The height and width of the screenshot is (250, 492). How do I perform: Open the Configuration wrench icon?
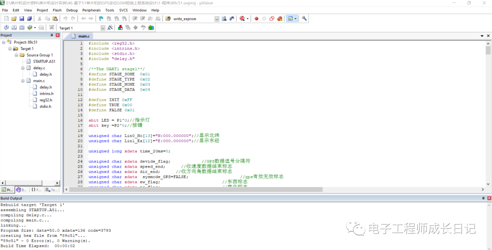pos(304,19)
